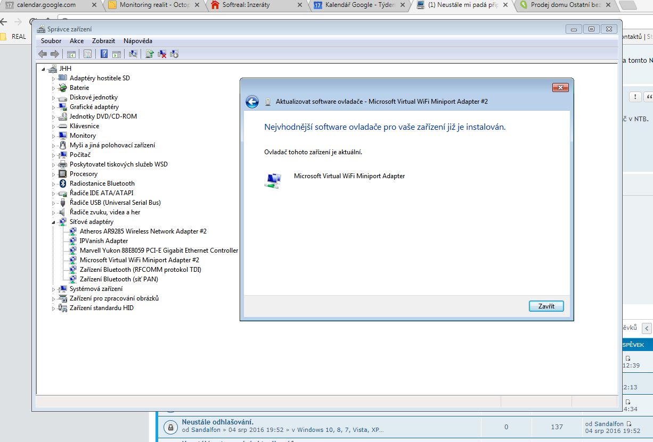This screenshot has height=442, width=653.
Task: Open the Windows 10, 8, 7, Vista, XP forum link
Action: (x=340, y=430)
